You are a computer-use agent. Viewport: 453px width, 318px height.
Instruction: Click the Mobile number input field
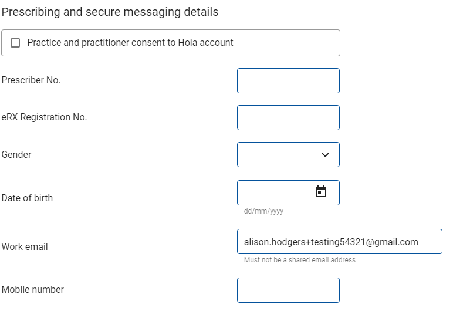click(288, 290)
